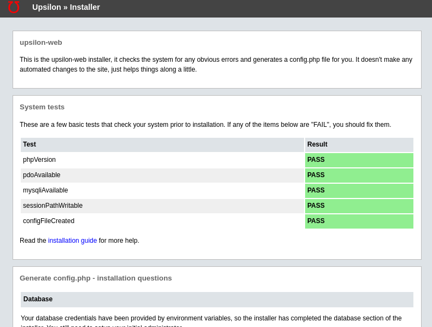This screenshot has width=432, height=327.
Task: Select the sessionPathWritable test row name
Action: [52, 206]
